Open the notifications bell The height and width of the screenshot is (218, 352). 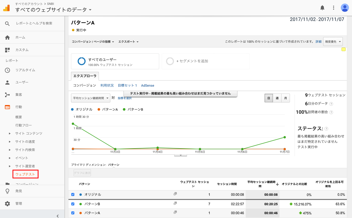[322, 8]
